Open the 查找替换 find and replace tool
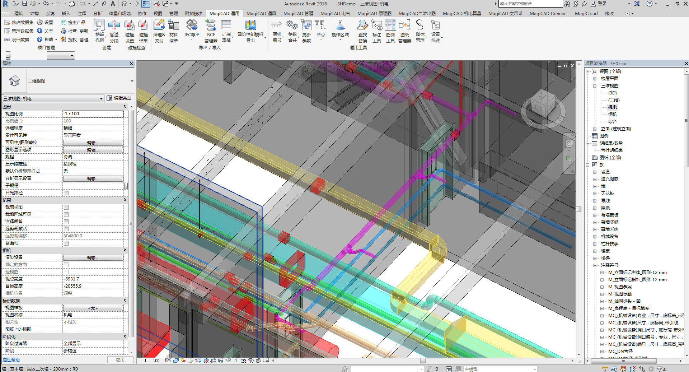689x372 pixels. [362, 26]
